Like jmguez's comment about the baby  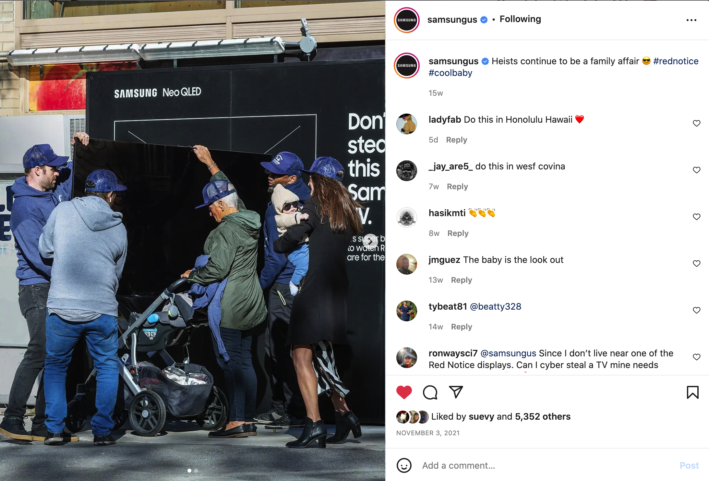pyautogui.click(x=696, y=264)
